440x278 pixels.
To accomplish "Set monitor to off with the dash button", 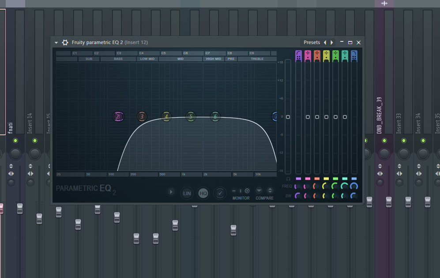I will pyautogui.click(x=234, y=191).
